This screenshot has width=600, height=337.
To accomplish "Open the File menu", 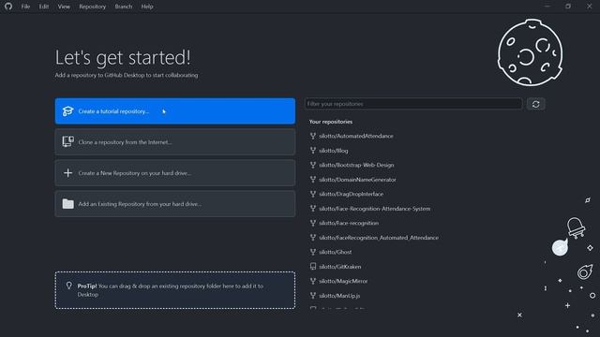I will click(25, 7).
